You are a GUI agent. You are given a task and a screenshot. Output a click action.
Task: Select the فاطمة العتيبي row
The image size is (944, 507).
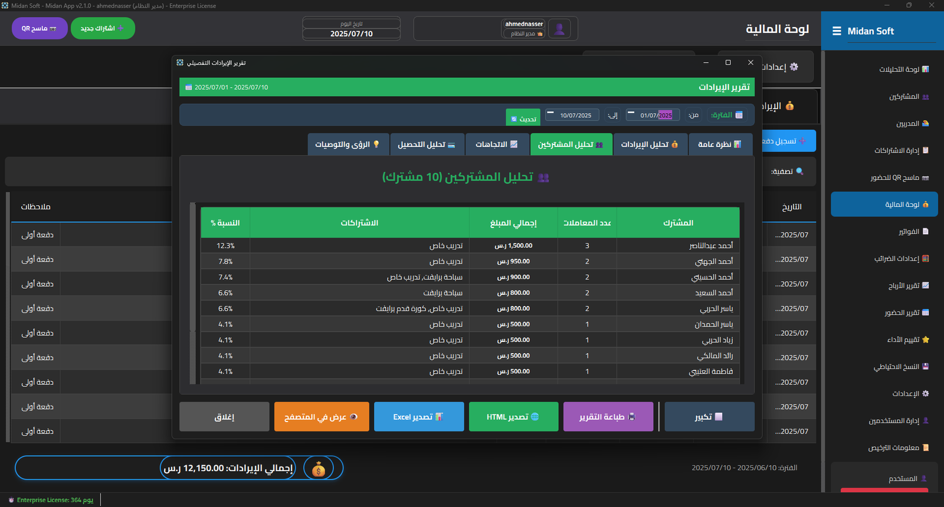pyautogui.click(x=470, y=372)
